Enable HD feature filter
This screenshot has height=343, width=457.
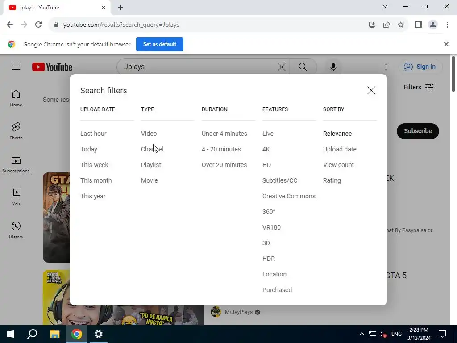[x=266, y=165]
